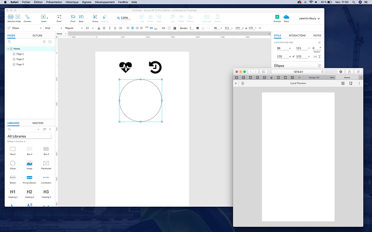Image resolution: width=372 pixels, height=232 pixels.
Task: Open the valentin.fleury account dropdown
Action: coord(309,19)
